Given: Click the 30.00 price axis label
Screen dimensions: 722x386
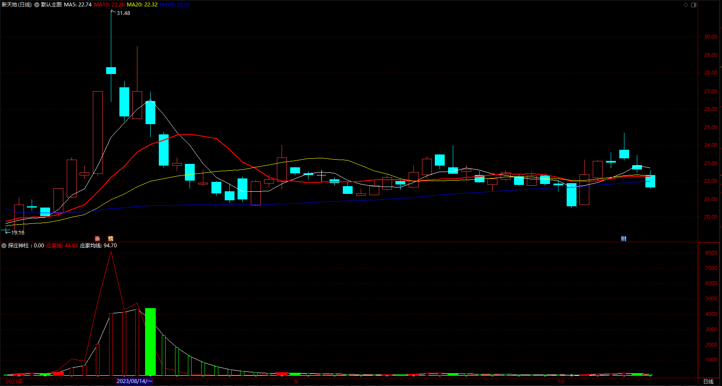Looking at the screenshot, I should [x=711, y=37].
